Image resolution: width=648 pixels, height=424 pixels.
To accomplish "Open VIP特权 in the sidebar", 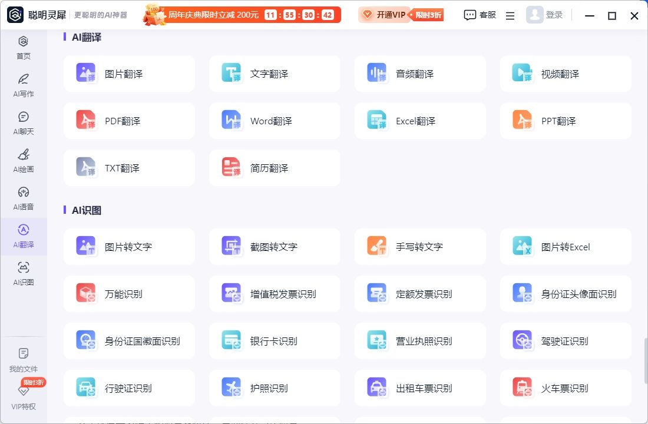I will (x=24, y=398).
